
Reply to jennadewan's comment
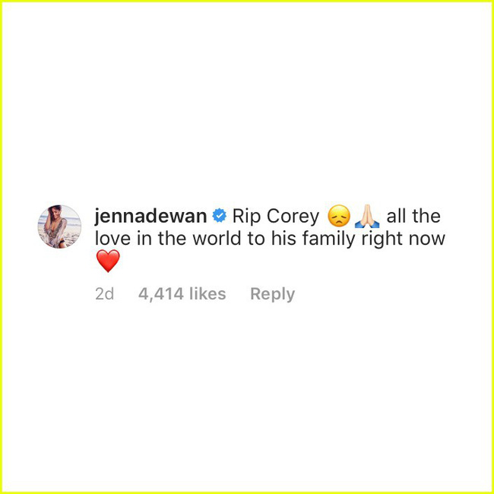coord(273,294)
